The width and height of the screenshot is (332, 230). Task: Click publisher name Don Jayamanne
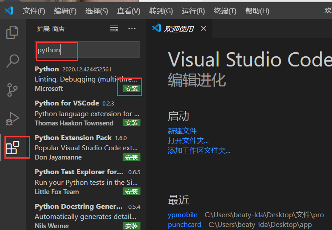point(58,157)
